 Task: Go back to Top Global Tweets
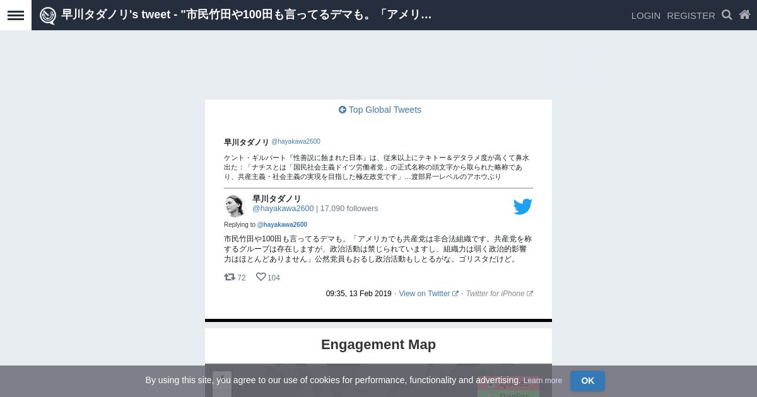(x=380, y=110)
